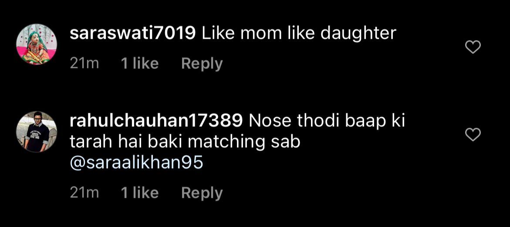The width and height of the screenshot is (510, 227).
Task: Tap the heart on rahulchauhan17389's comment
Action: (x=473, y=135)
